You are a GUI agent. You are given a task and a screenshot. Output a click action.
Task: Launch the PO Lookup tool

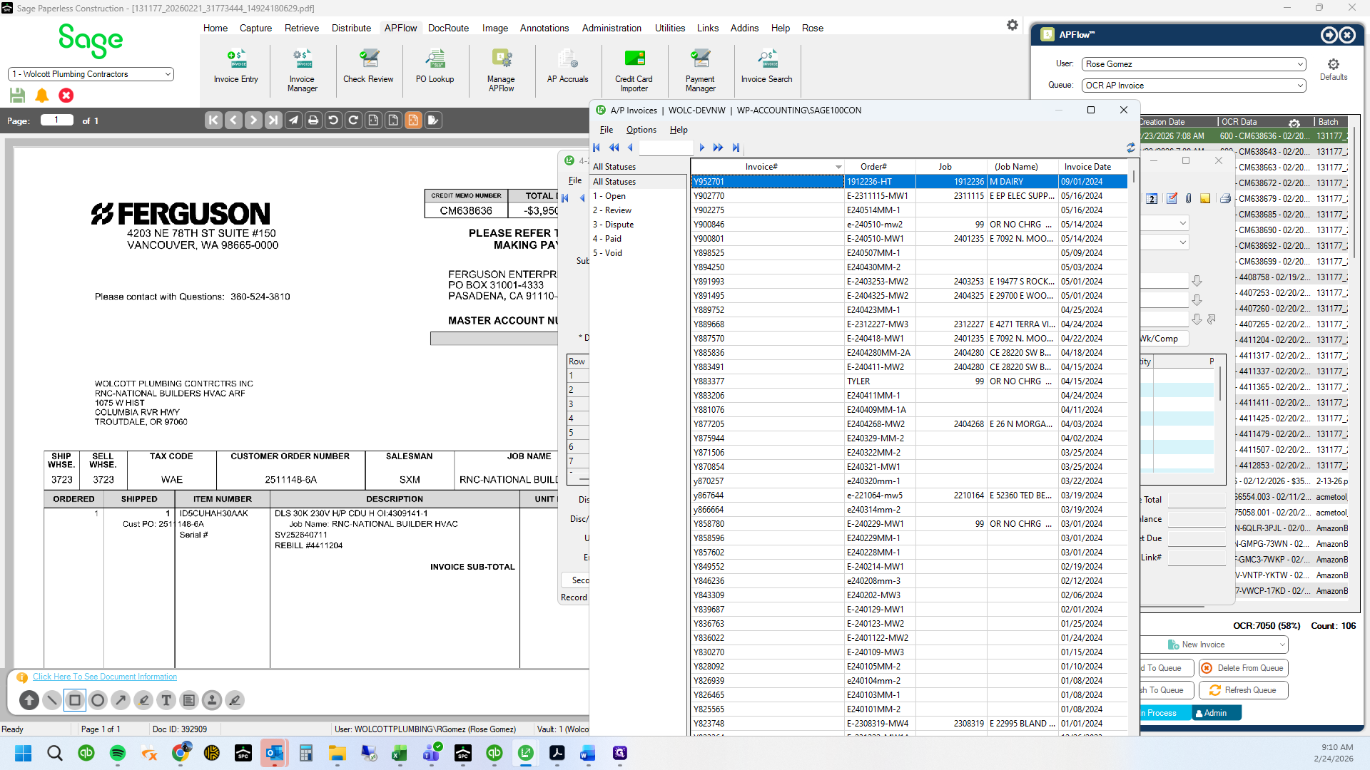coord(435,66)
